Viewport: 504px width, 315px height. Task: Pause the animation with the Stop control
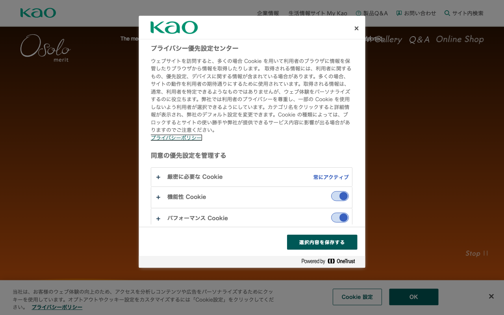[x=476, y=254]
